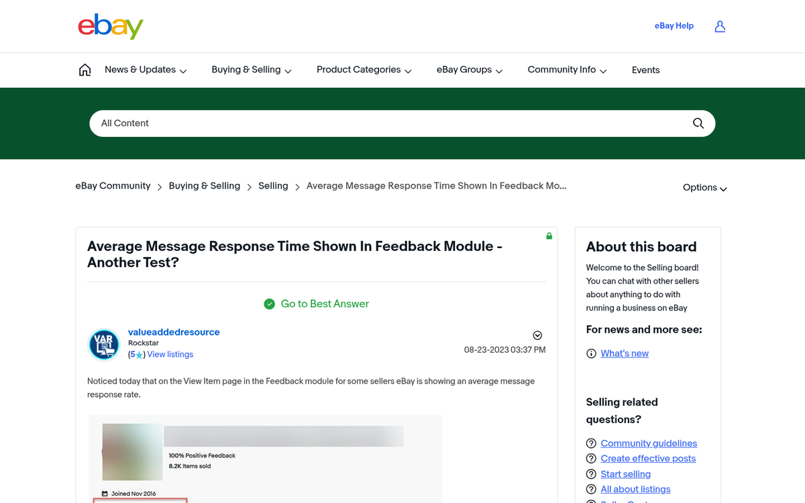The height and width of the screenshot is (503, 805).
Task: Click green checkmark beside Best Answer
Action: tap(270, 304)
